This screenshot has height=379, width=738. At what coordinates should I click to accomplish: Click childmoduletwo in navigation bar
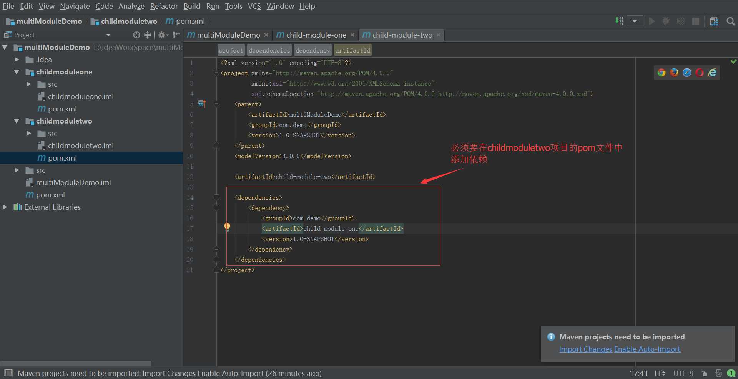point(124,21)
